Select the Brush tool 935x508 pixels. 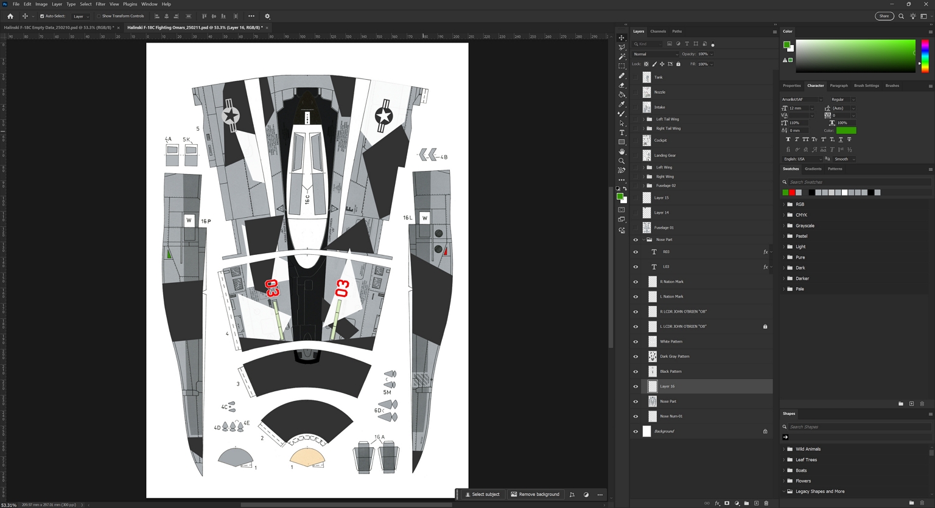click(x=622, y=114)
